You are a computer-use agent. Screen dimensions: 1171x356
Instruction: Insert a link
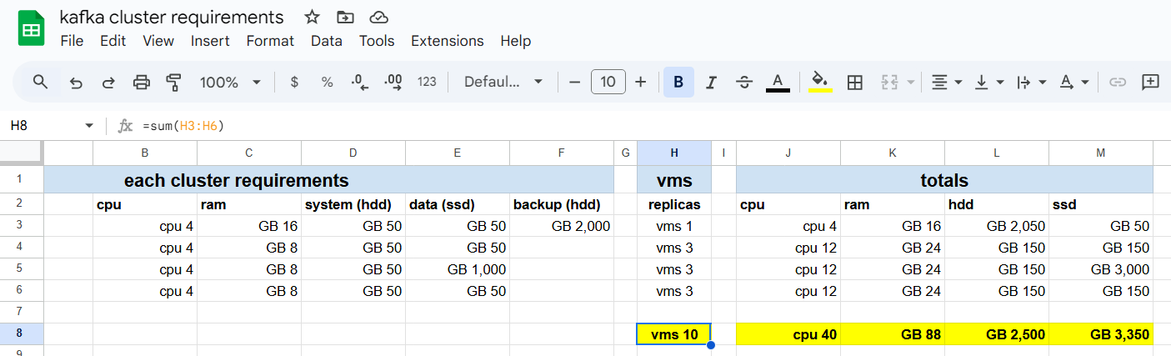1118,82
